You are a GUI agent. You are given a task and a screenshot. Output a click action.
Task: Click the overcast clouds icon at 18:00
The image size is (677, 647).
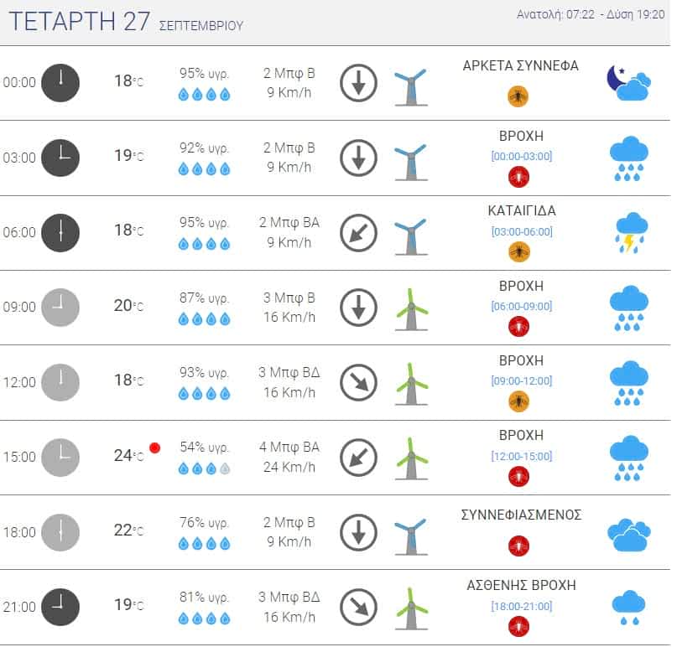click(628, 535)
